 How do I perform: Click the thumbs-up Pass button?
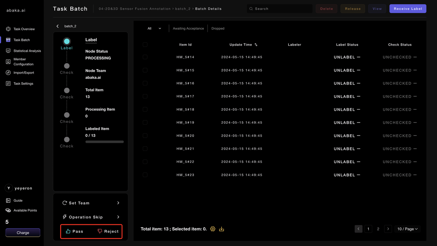[x=74, y=231]
